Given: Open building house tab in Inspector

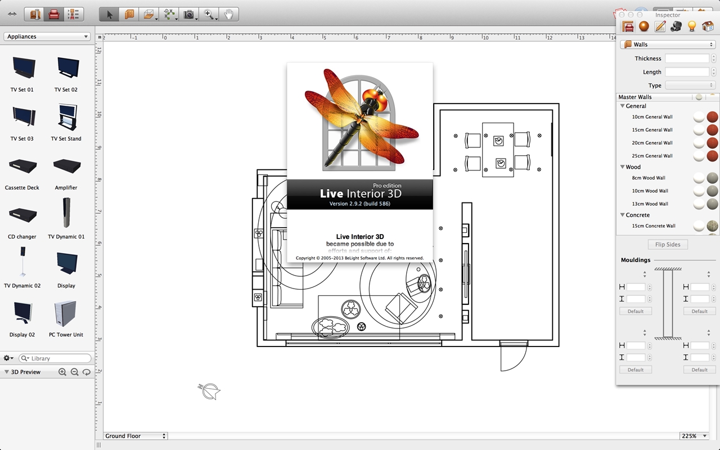Looking at the screenshot, I should click(x=708, y=26).
